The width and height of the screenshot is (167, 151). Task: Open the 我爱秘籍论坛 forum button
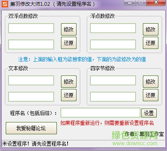(31, 128)
